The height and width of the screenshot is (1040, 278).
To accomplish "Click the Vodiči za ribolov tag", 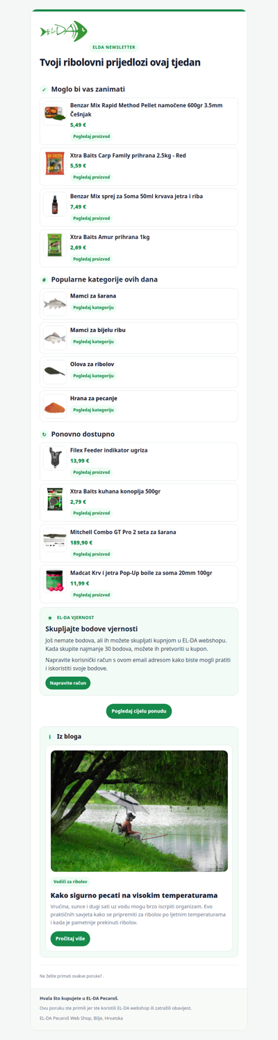I will coord(70,882).
